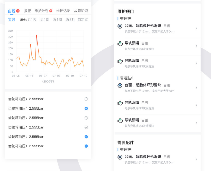Click engine icon of first 导轨润滑 under 带速鼓2
This screenshot has width=211, height=171.
tap(120, 103)
